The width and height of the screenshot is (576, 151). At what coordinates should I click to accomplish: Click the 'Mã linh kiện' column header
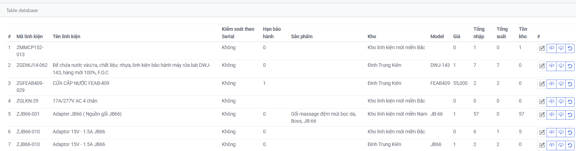click(29, 36)
